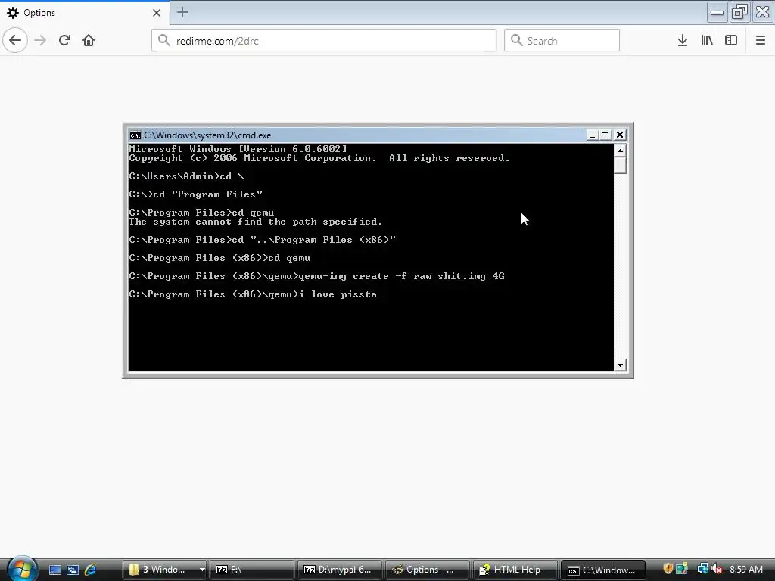Minimize the cmd.exe window
The height and width of the screenshot is (581, 775).
(x=592, y=135)
